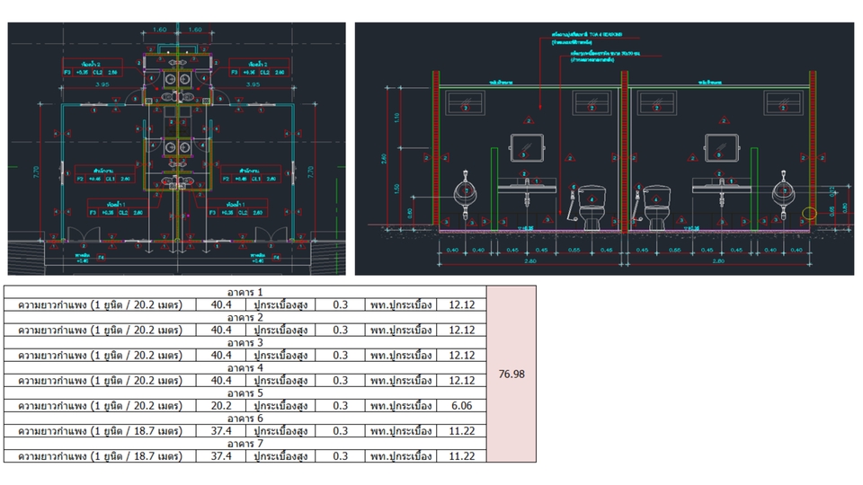Click the left urinal in the elevation drawing
Image resolution: width=863 pixels, height=485 pixels.
[x=465, y=191]
